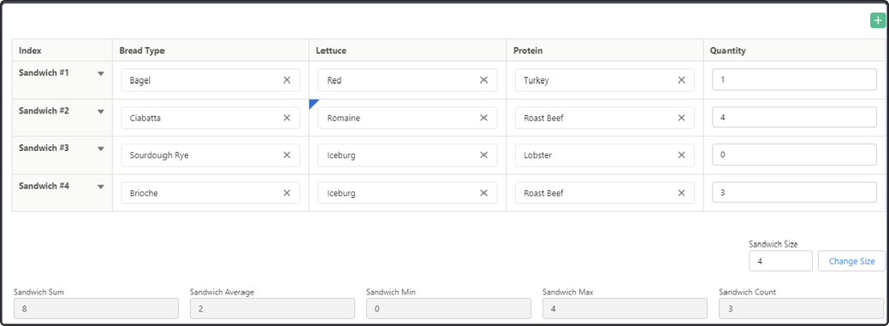Select the Sandwich #4 row label

coord(44,186)
